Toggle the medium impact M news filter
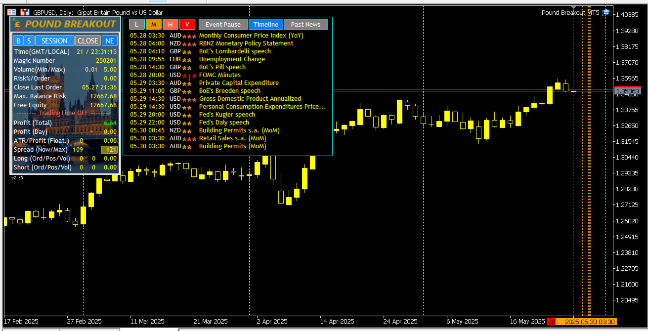The width and height of the screenshot is (648, 331). click(x=154, y=24)
